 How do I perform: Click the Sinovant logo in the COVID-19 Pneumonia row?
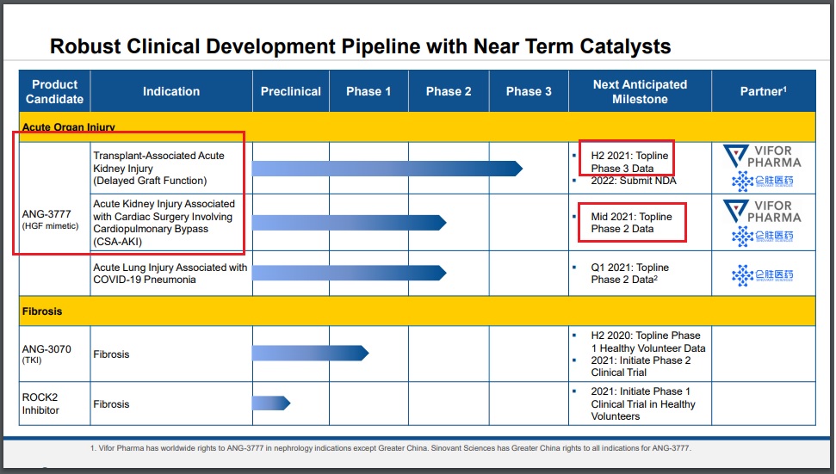pos(763,274)
